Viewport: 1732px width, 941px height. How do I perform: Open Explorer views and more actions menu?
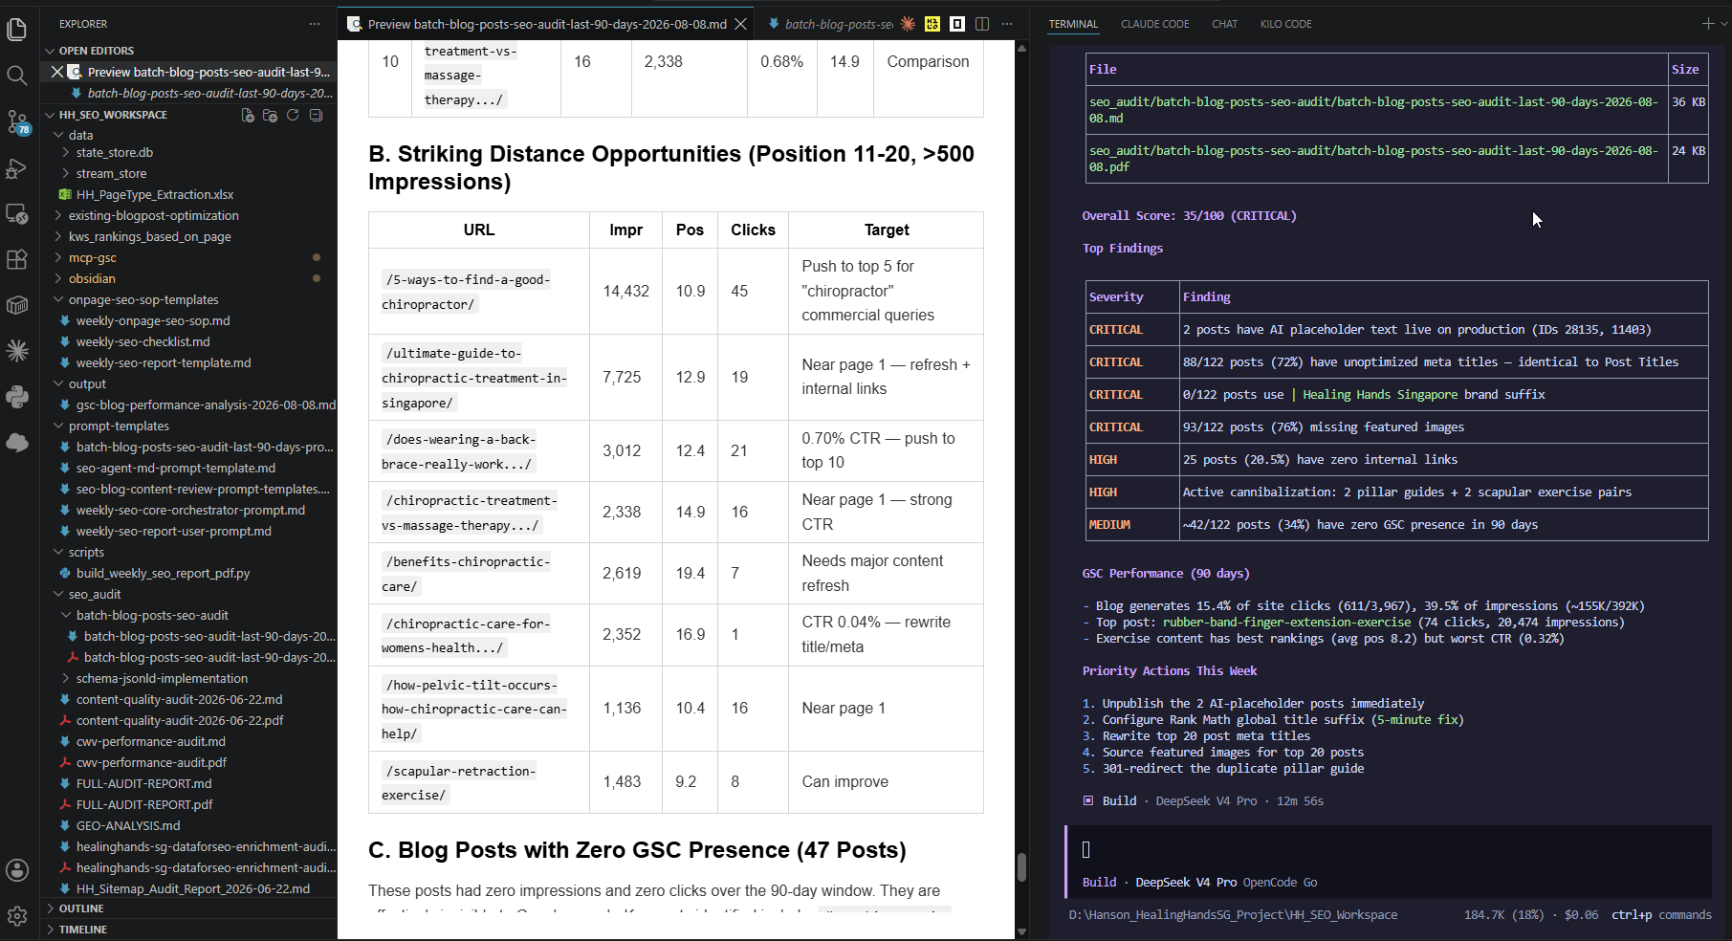315,24
